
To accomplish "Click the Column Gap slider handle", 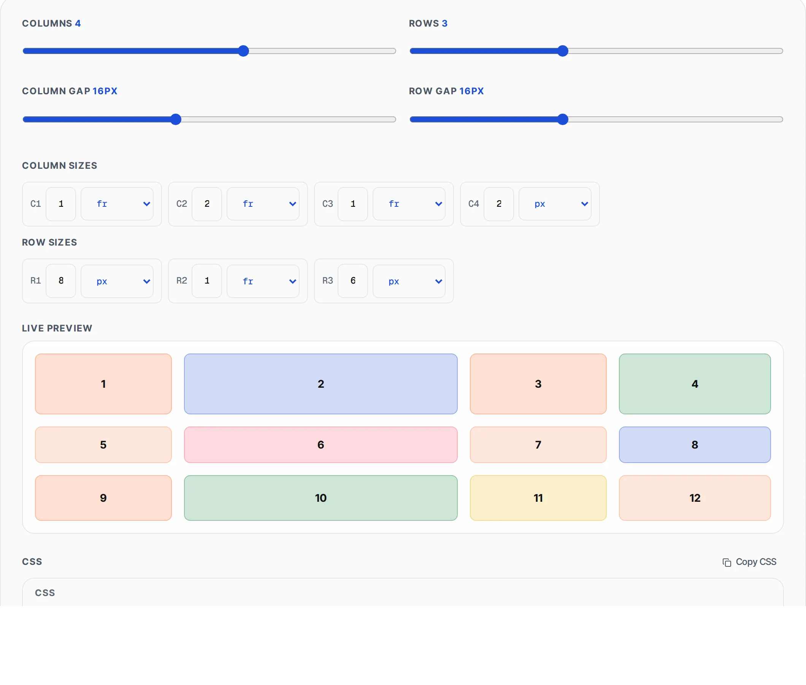I will click(x=176, y=119).
